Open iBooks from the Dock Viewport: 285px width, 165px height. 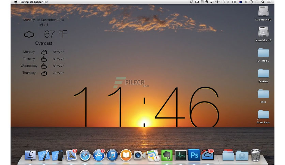(x=126, y=155)
